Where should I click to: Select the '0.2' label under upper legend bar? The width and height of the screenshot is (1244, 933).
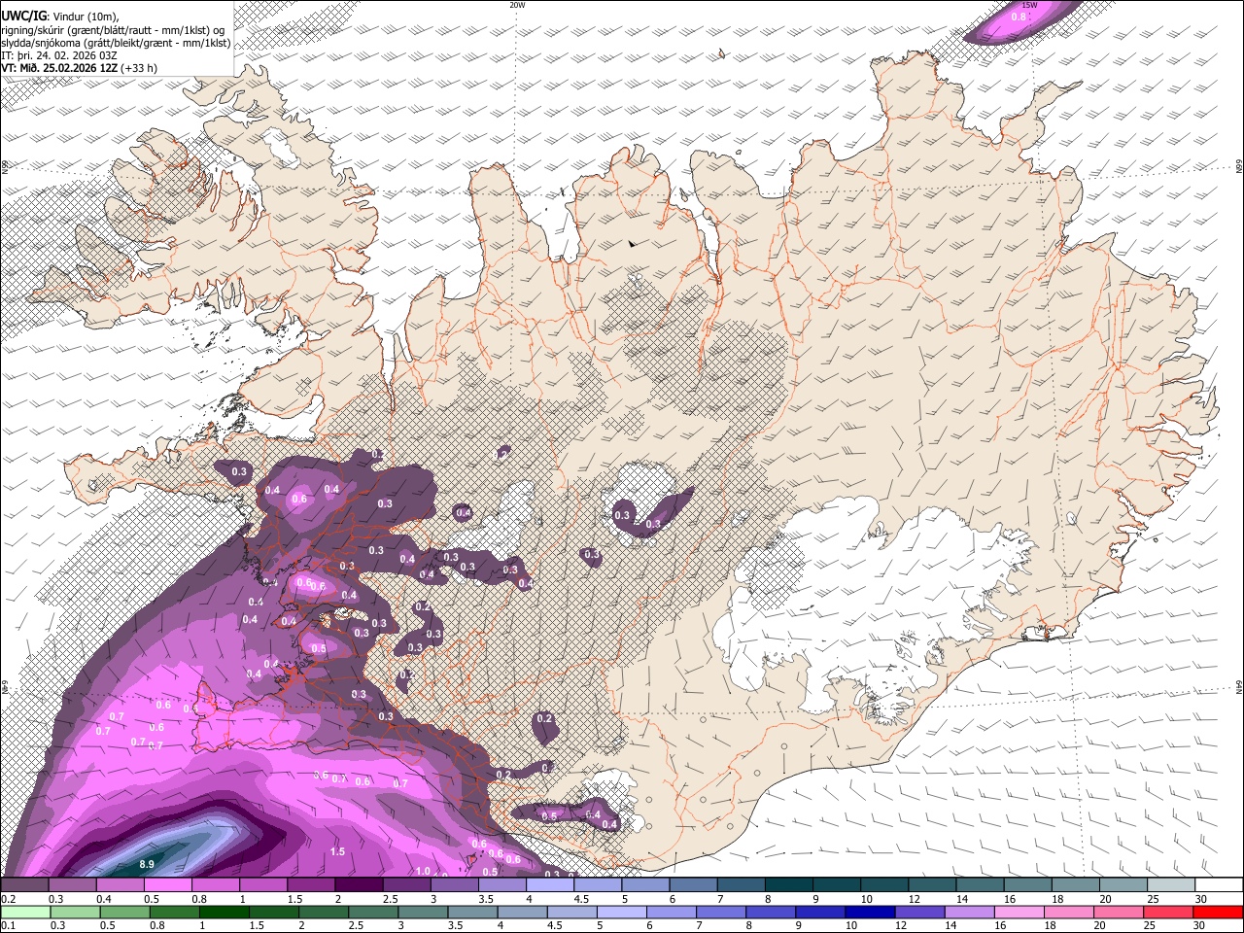click(8, 899)
